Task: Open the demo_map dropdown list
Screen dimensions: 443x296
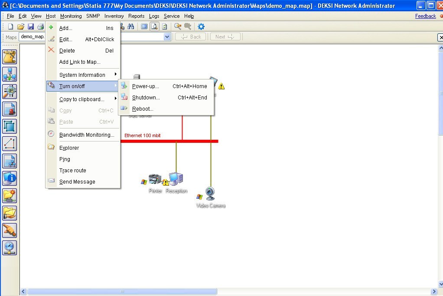Action: pyautogui.click(x=167, y=37)
